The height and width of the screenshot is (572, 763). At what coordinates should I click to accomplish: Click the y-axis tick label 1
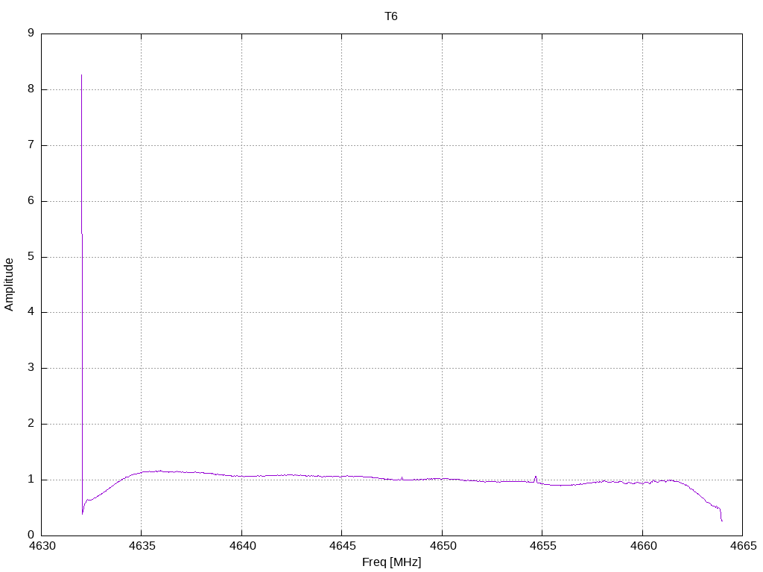[x=31, y=480]
